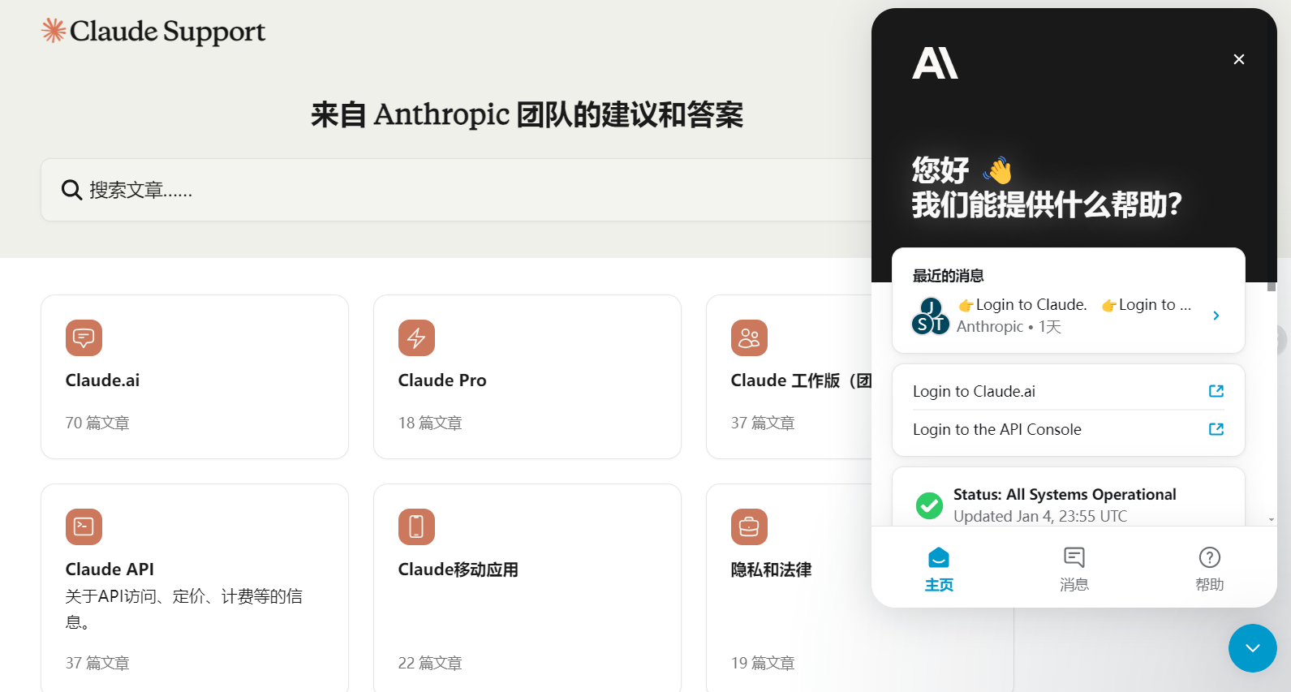
Task: Select the 主页 tab
Action: (x=939, y=568)
